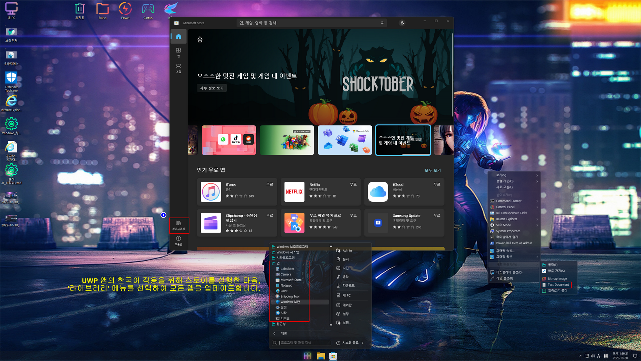The width and height of the screenshot is (641, 361).
Task: Open the iCloud app card
Action: (x=404, y=192)
